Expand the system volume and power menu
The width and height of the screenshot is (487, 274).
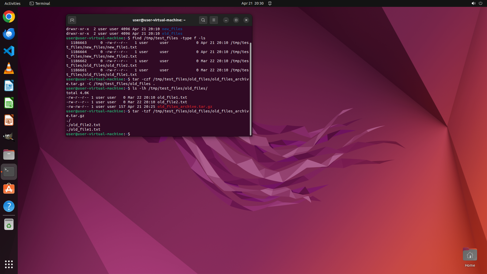[477, 3]
